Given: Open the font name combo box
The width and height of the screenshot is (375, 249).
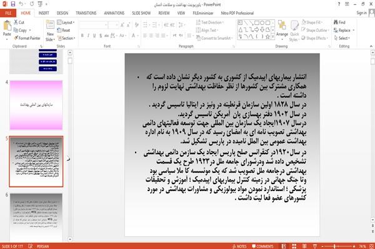Looking at the screenshot, I should tap(94, 25).
